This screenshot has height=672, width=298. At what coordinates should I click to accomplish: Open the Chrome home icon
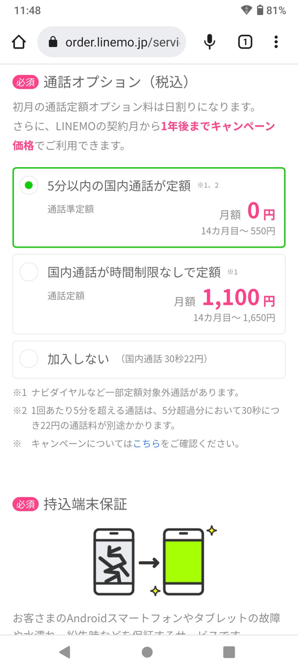[19, 41]
